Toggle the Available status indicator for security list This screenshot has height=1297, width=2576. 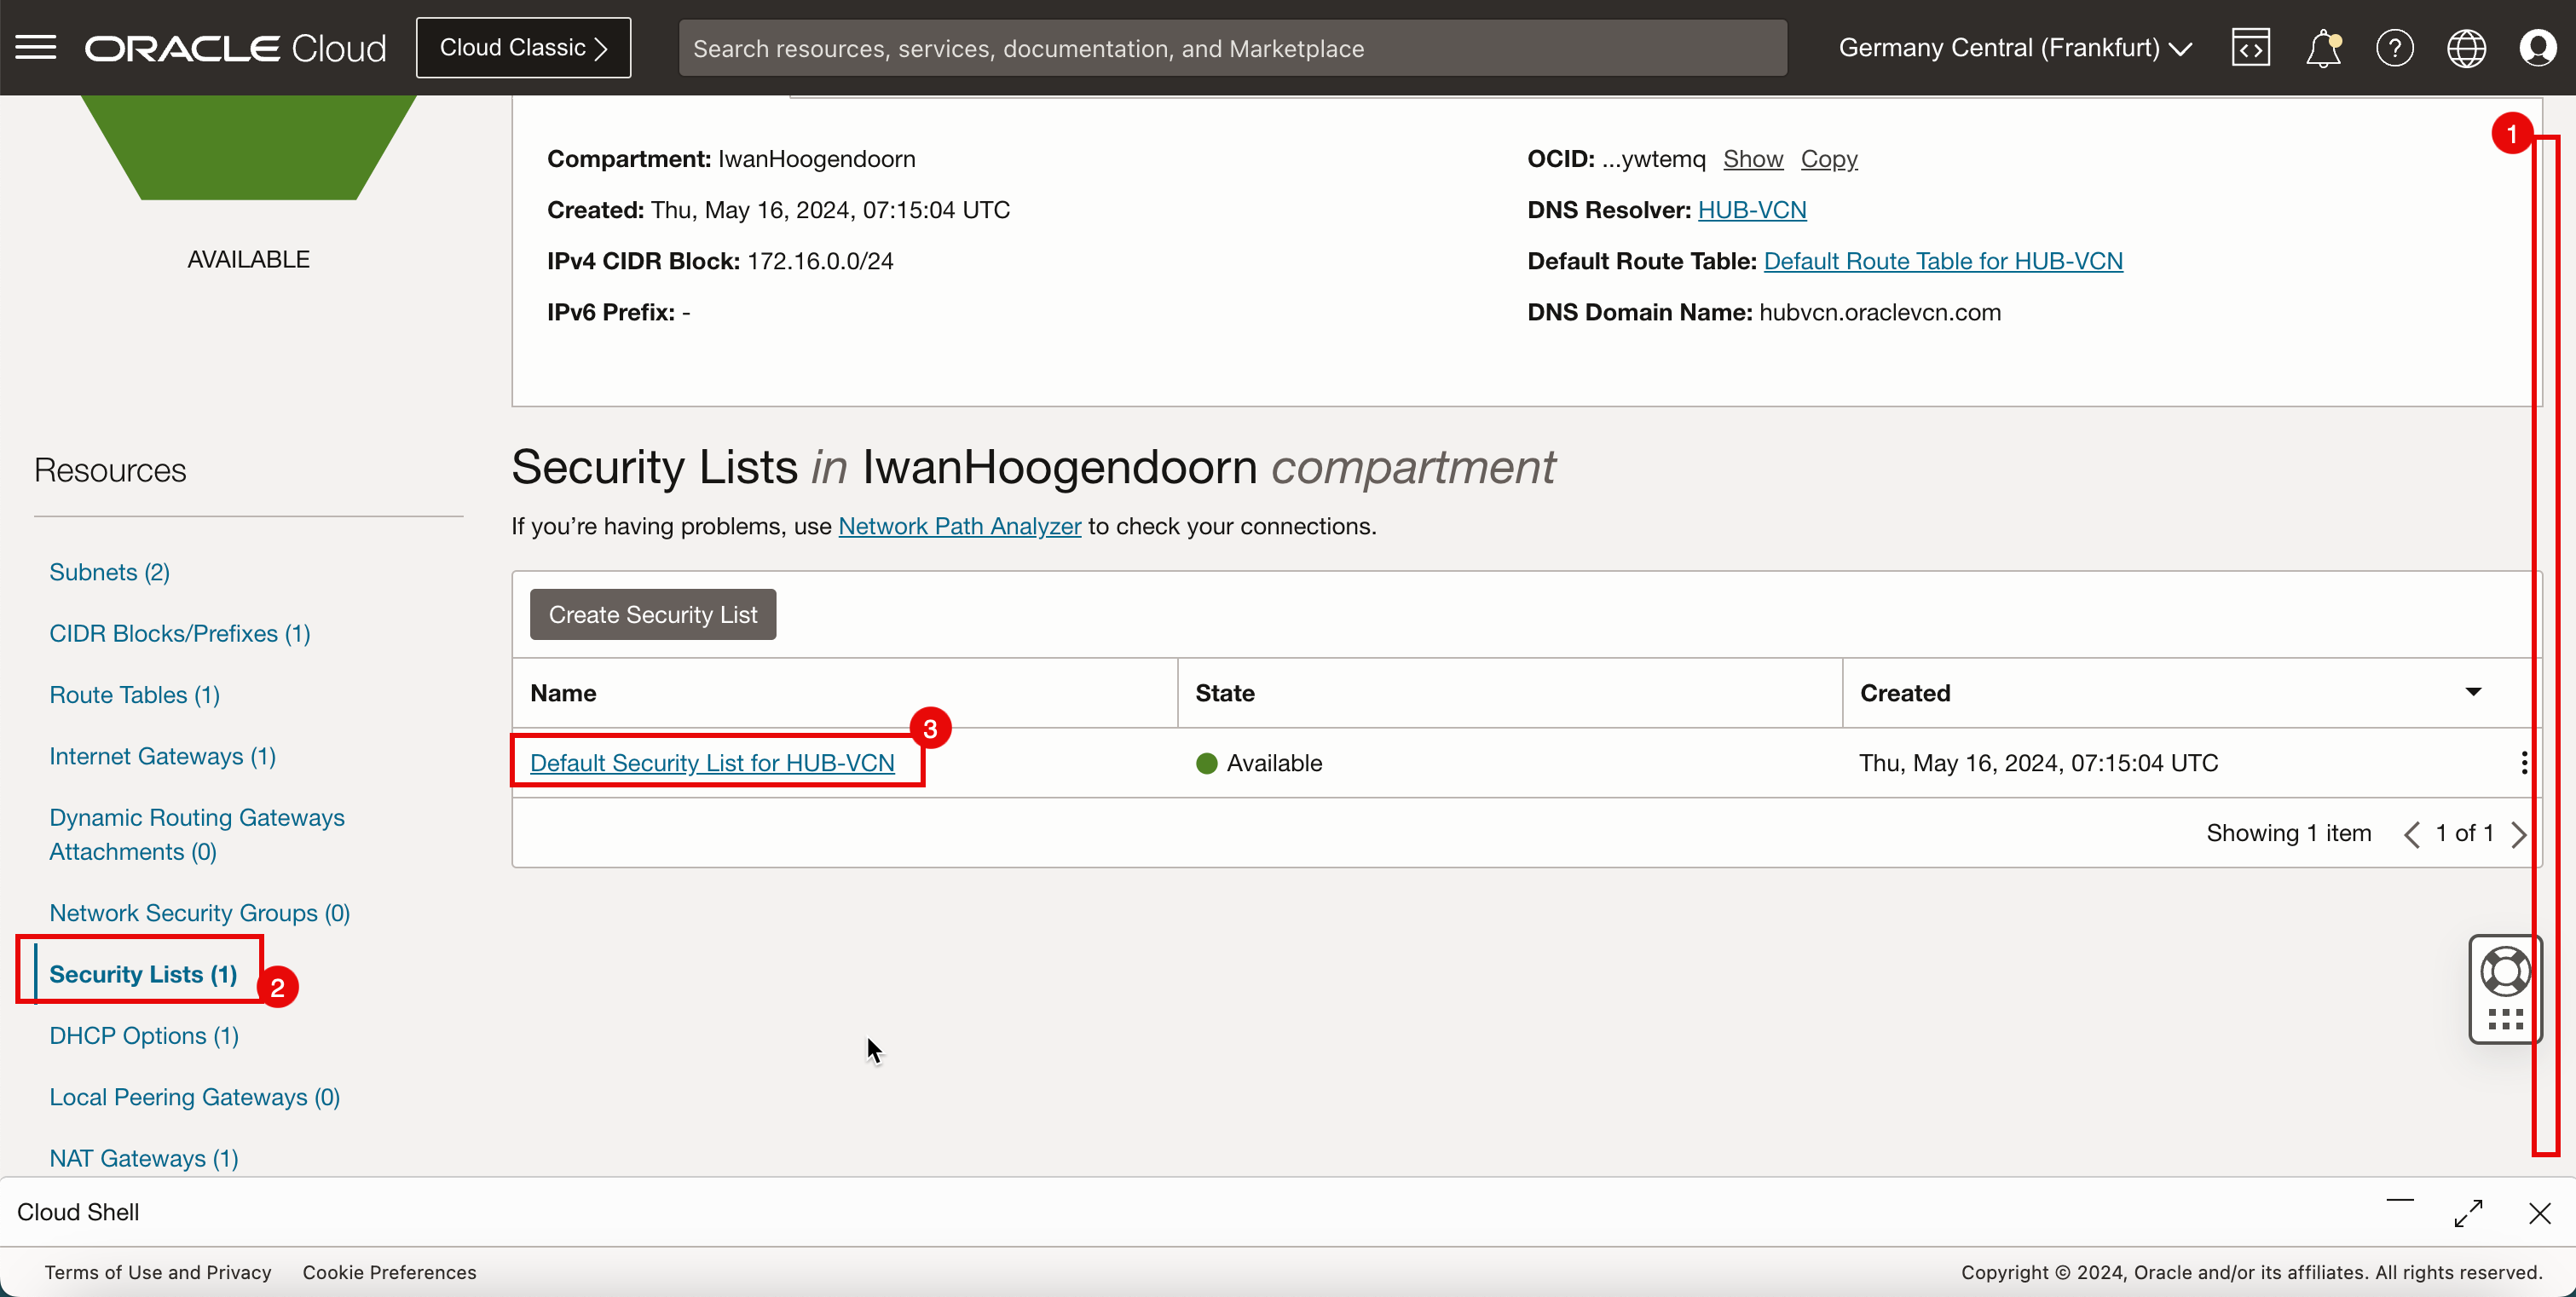[x=1206, y=763]
